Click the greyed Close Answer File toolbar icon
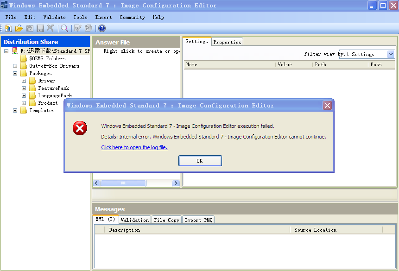This screenshot has height=271, width=399. click(30, 28)
